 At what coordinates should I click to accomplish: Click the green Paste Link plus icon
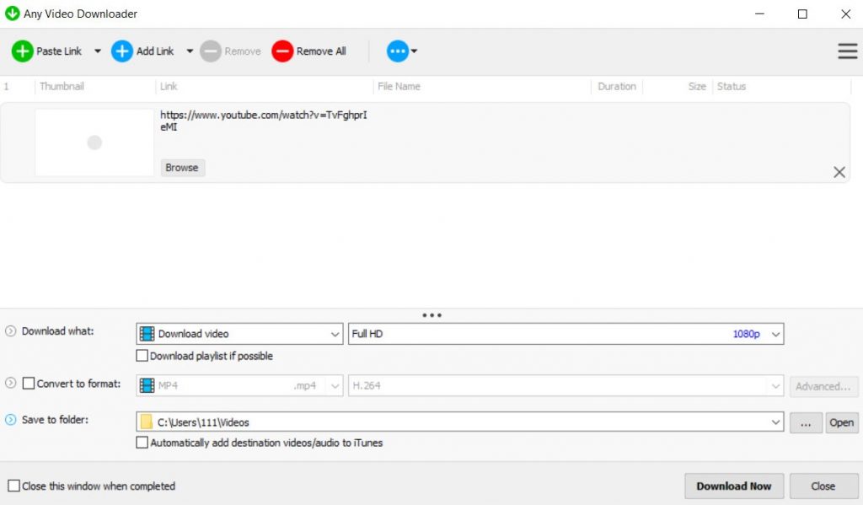23,51
